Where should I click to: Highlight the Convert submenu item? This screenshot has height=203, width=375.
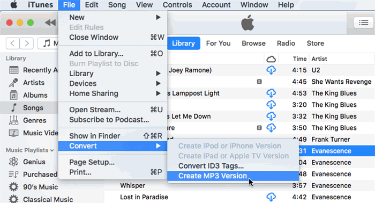[112, 146]
